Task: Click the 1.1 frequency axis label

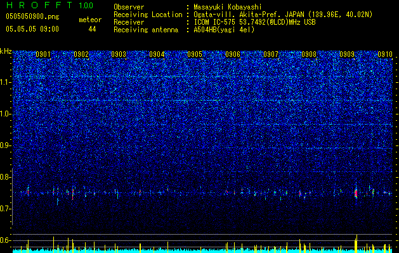Action: point(5,82)
